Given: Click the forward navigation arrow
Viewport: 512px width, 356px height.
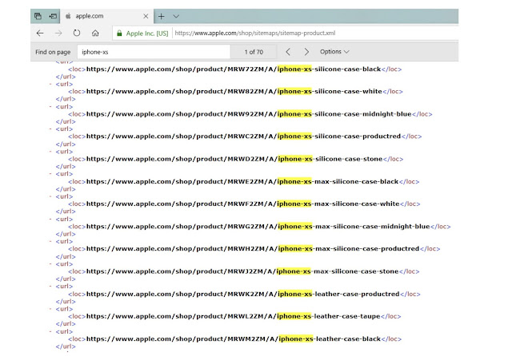Looking at the screenshot, I should (58, 33).
